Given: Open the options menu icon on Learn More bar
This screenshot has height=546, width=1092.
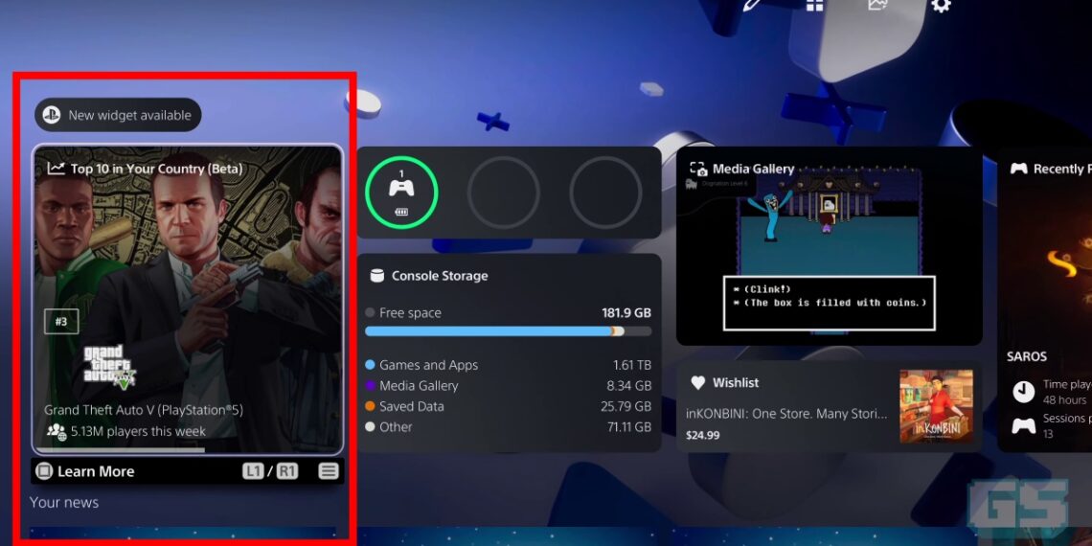Looking at the screenshot, I should (328, 471).
